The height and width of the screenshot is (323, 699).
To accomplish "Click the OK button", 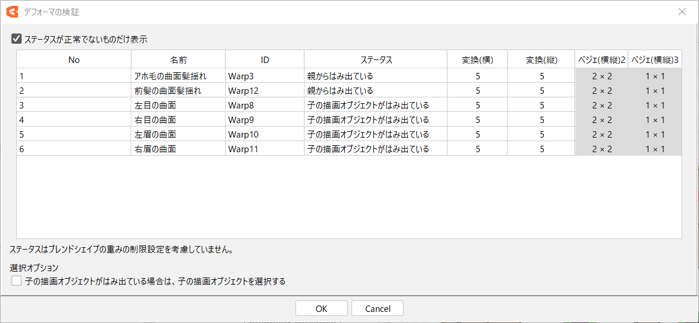I will tap(321, 308).
